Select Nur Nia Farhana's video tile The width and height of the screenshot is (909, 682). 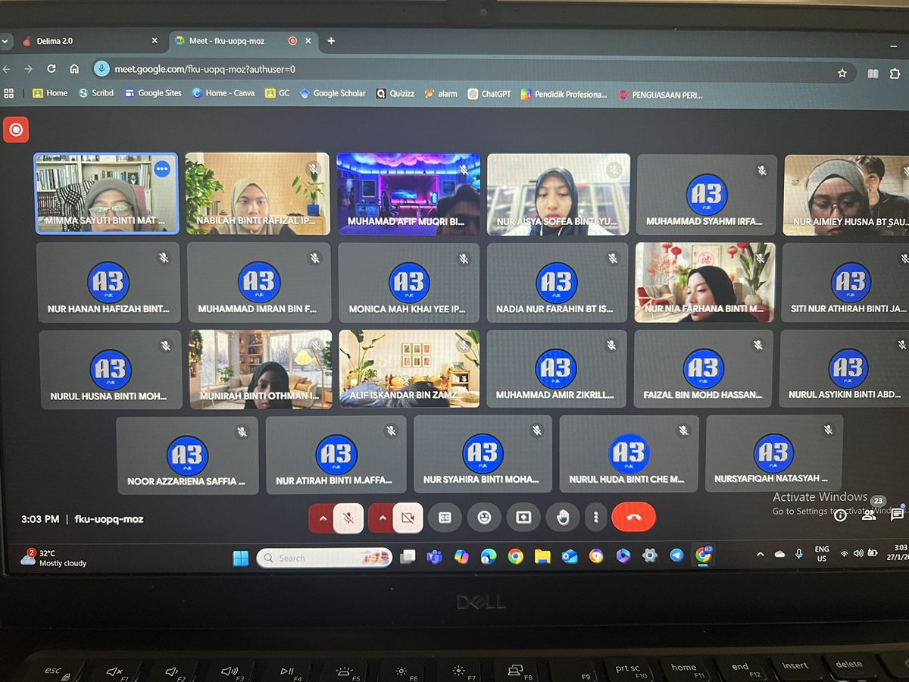click(704, 282)
